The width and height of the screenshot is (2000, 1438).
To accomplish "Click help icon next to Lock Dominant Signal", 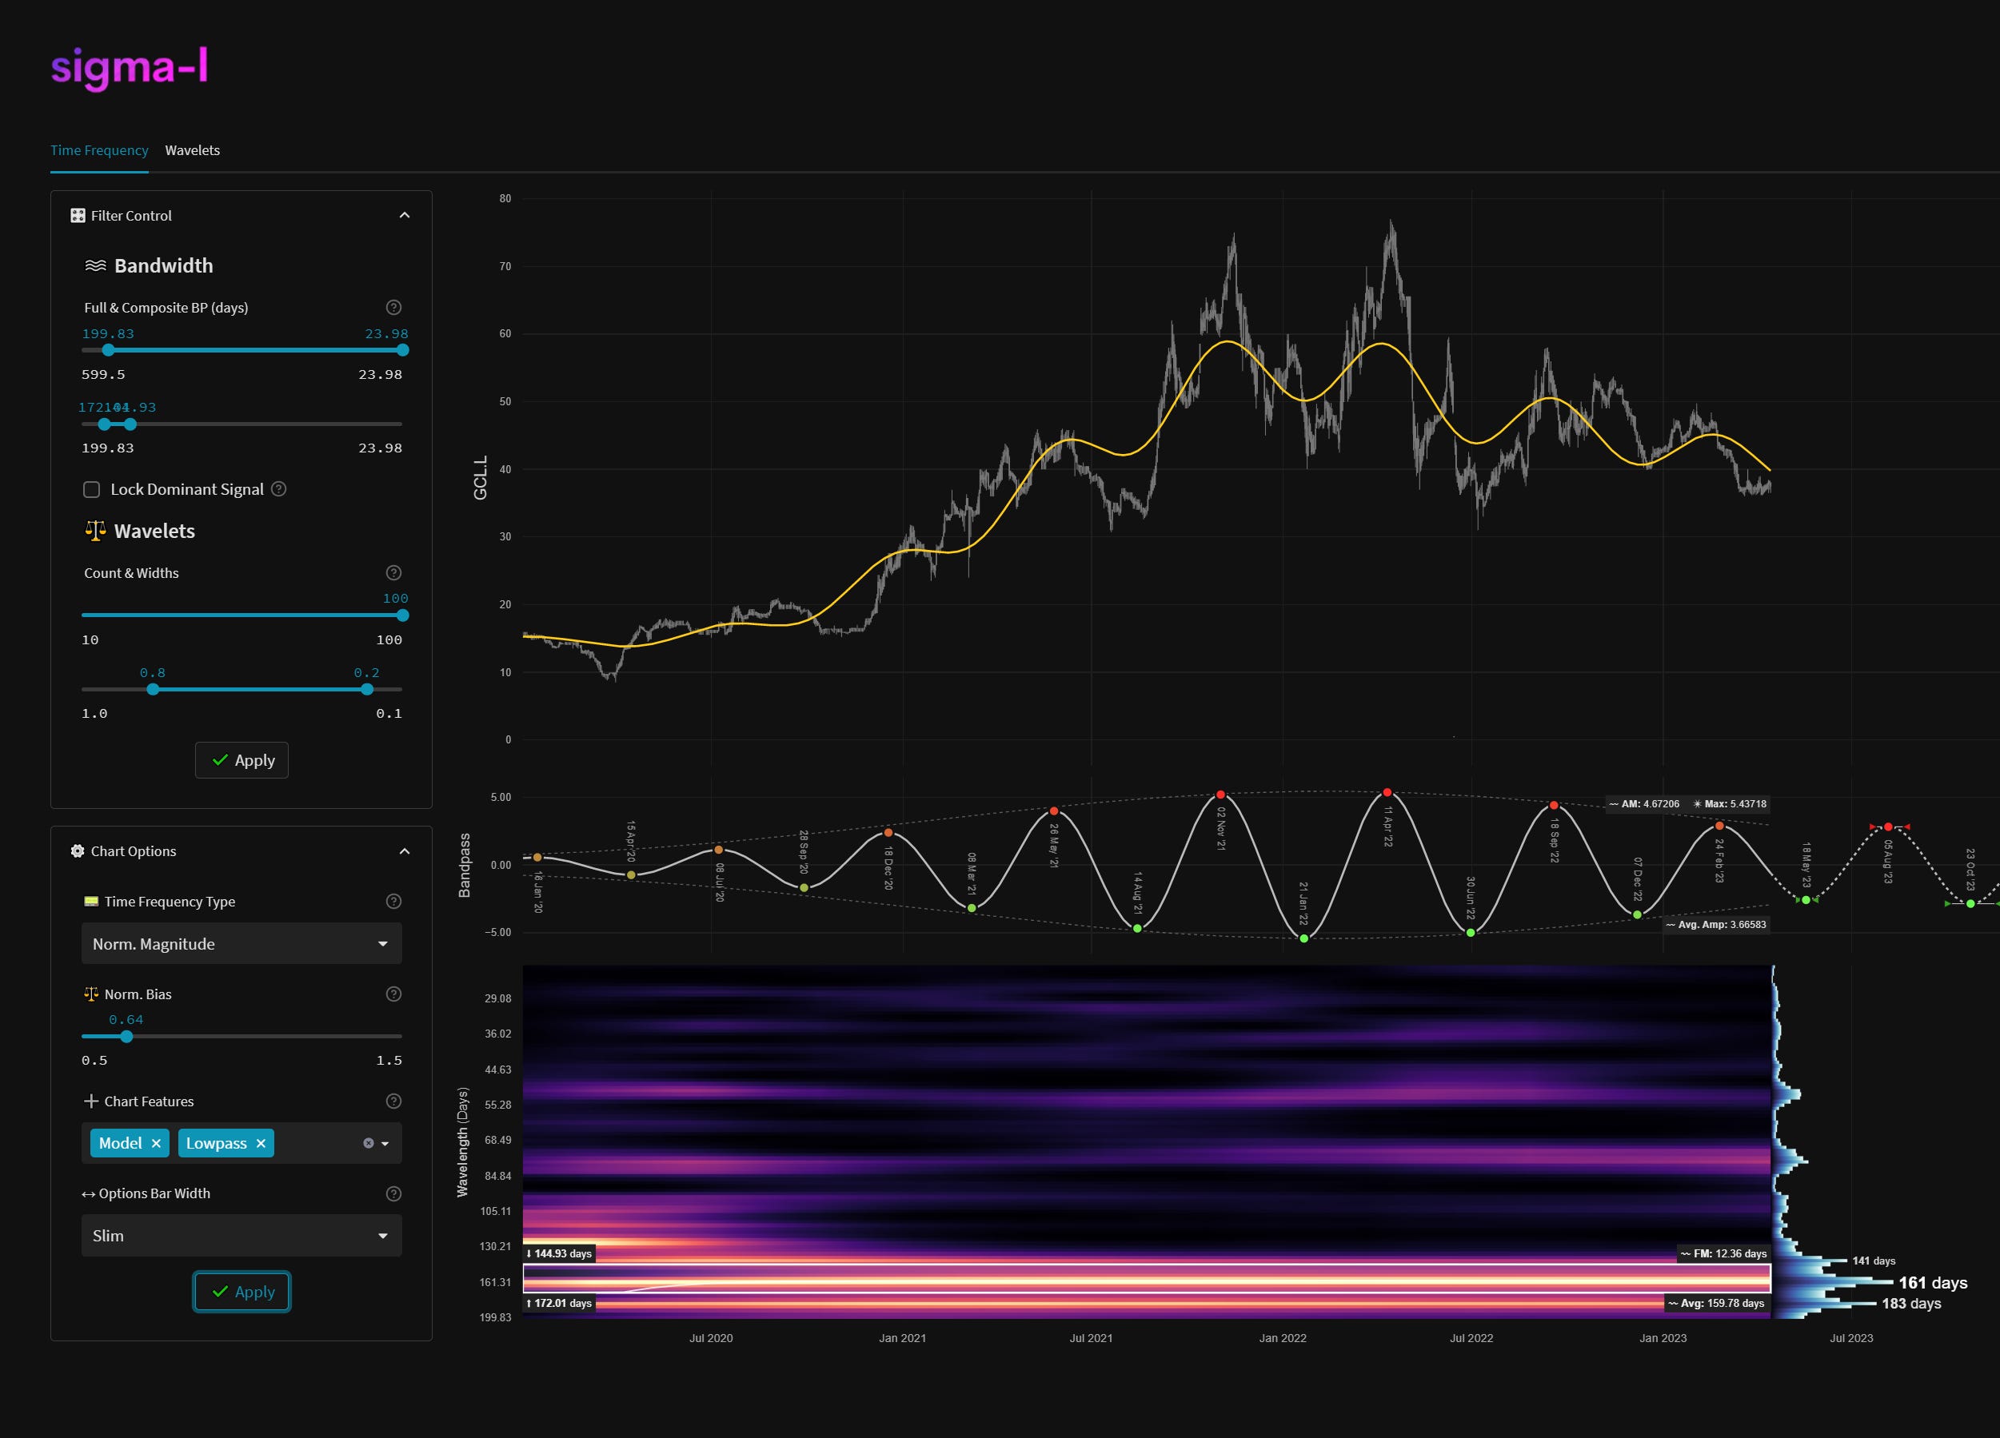I will tap(278, 488).
